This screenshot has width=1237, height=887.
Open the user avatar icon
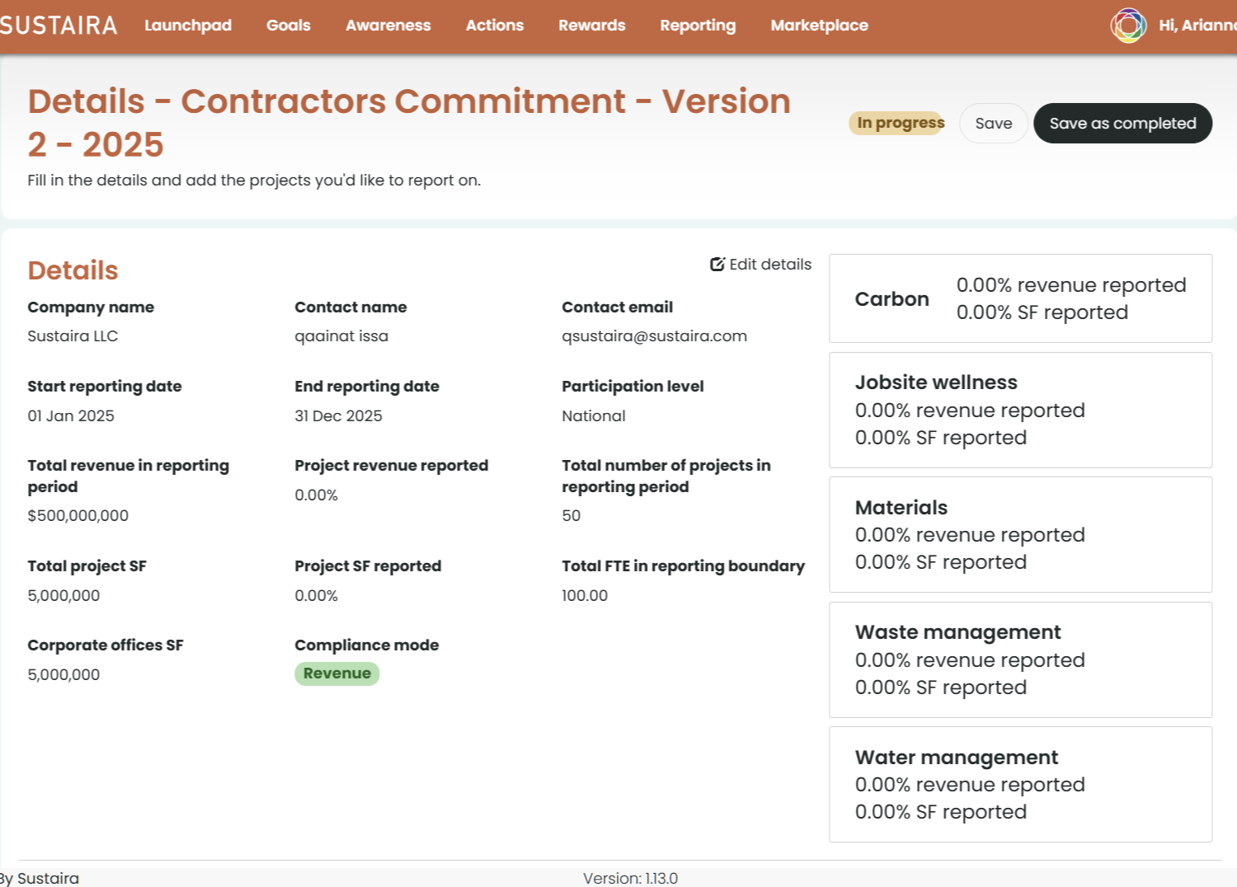click(1128, 26)
